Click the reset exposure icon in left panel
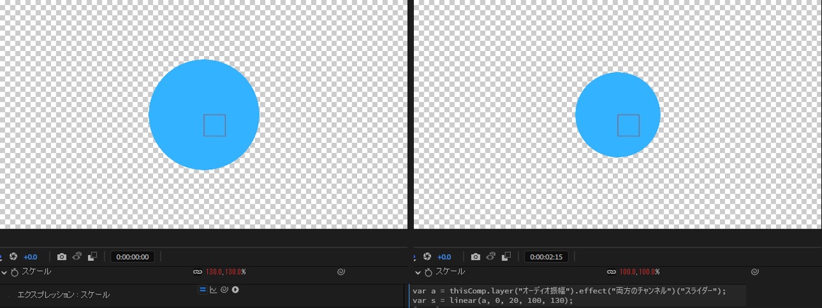The image size is (822, 308). (13, 256)
